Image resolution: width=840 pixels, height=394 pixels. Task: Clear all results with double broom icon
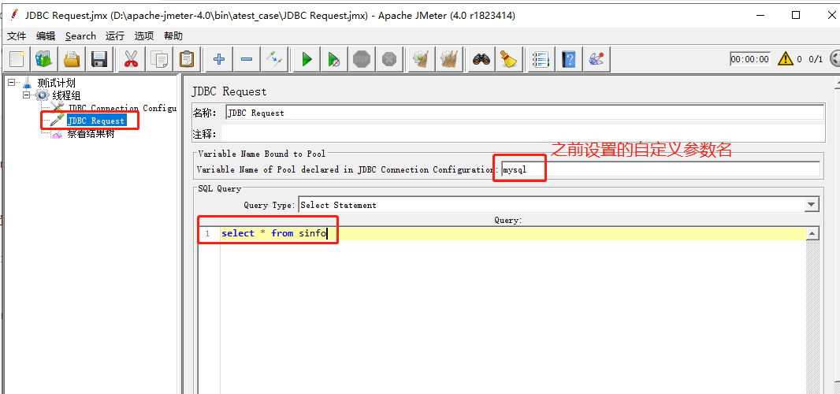click(449, 59)
